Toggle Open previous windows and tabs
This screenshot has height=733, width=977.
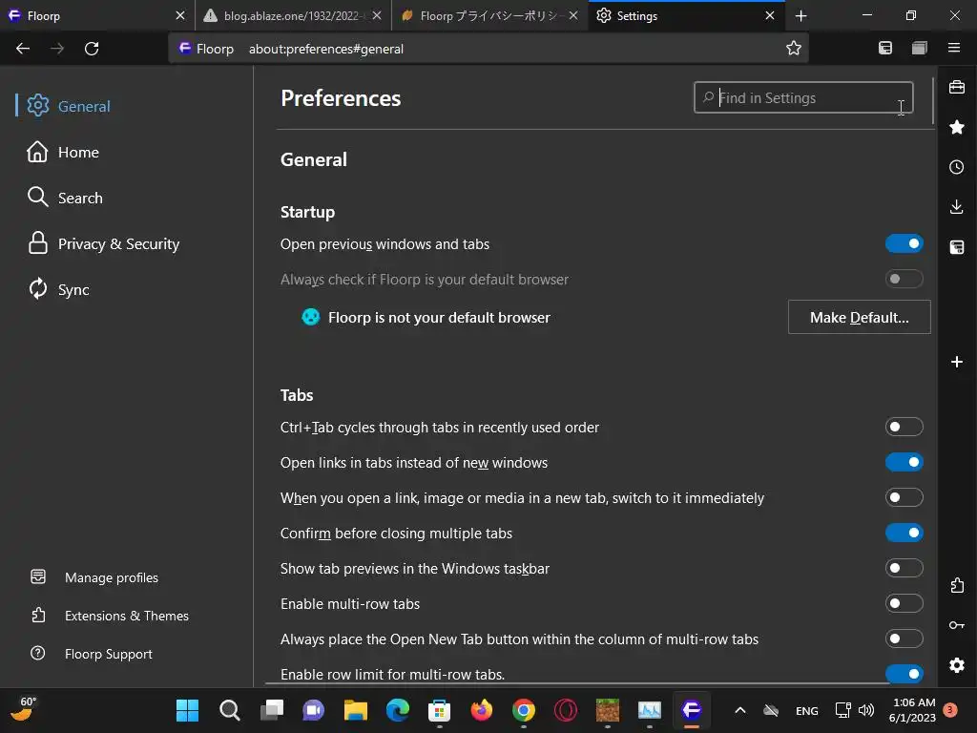pos(904,243)
